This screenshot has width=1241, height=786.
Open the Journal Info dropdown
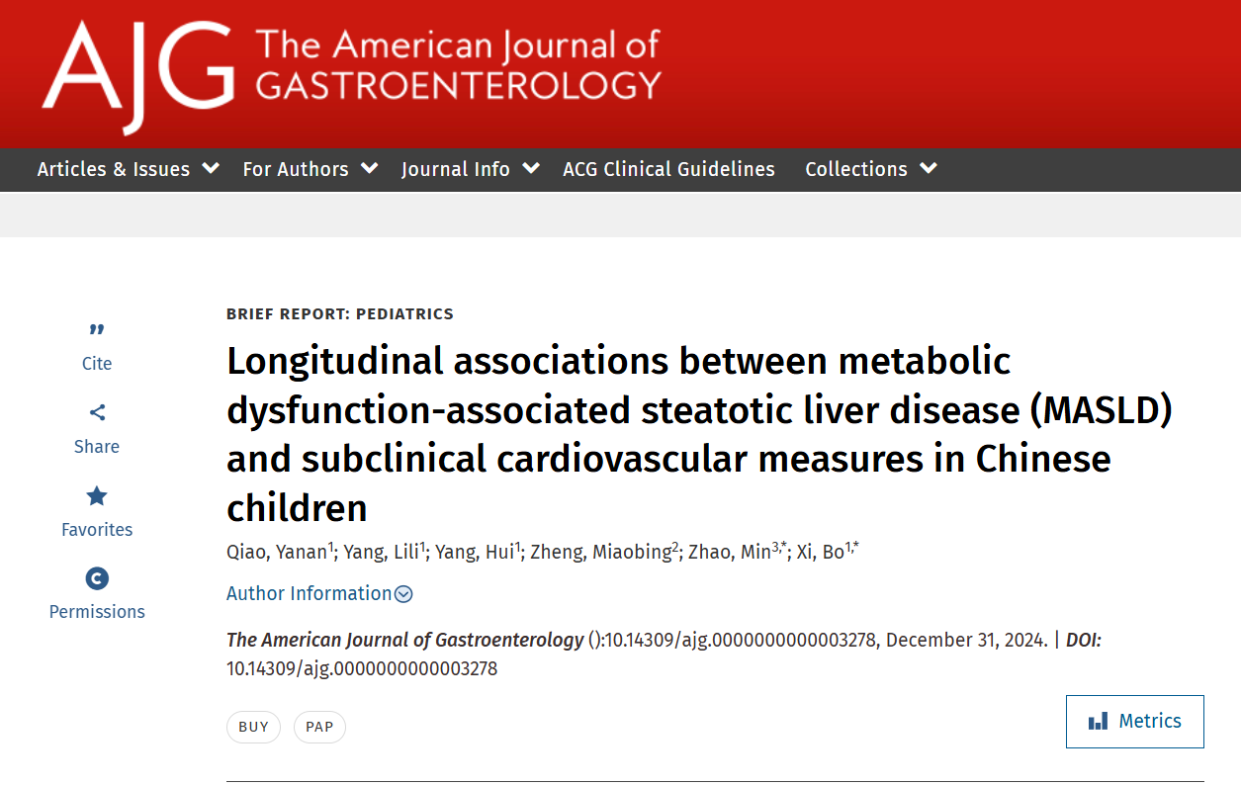(471, 169)
